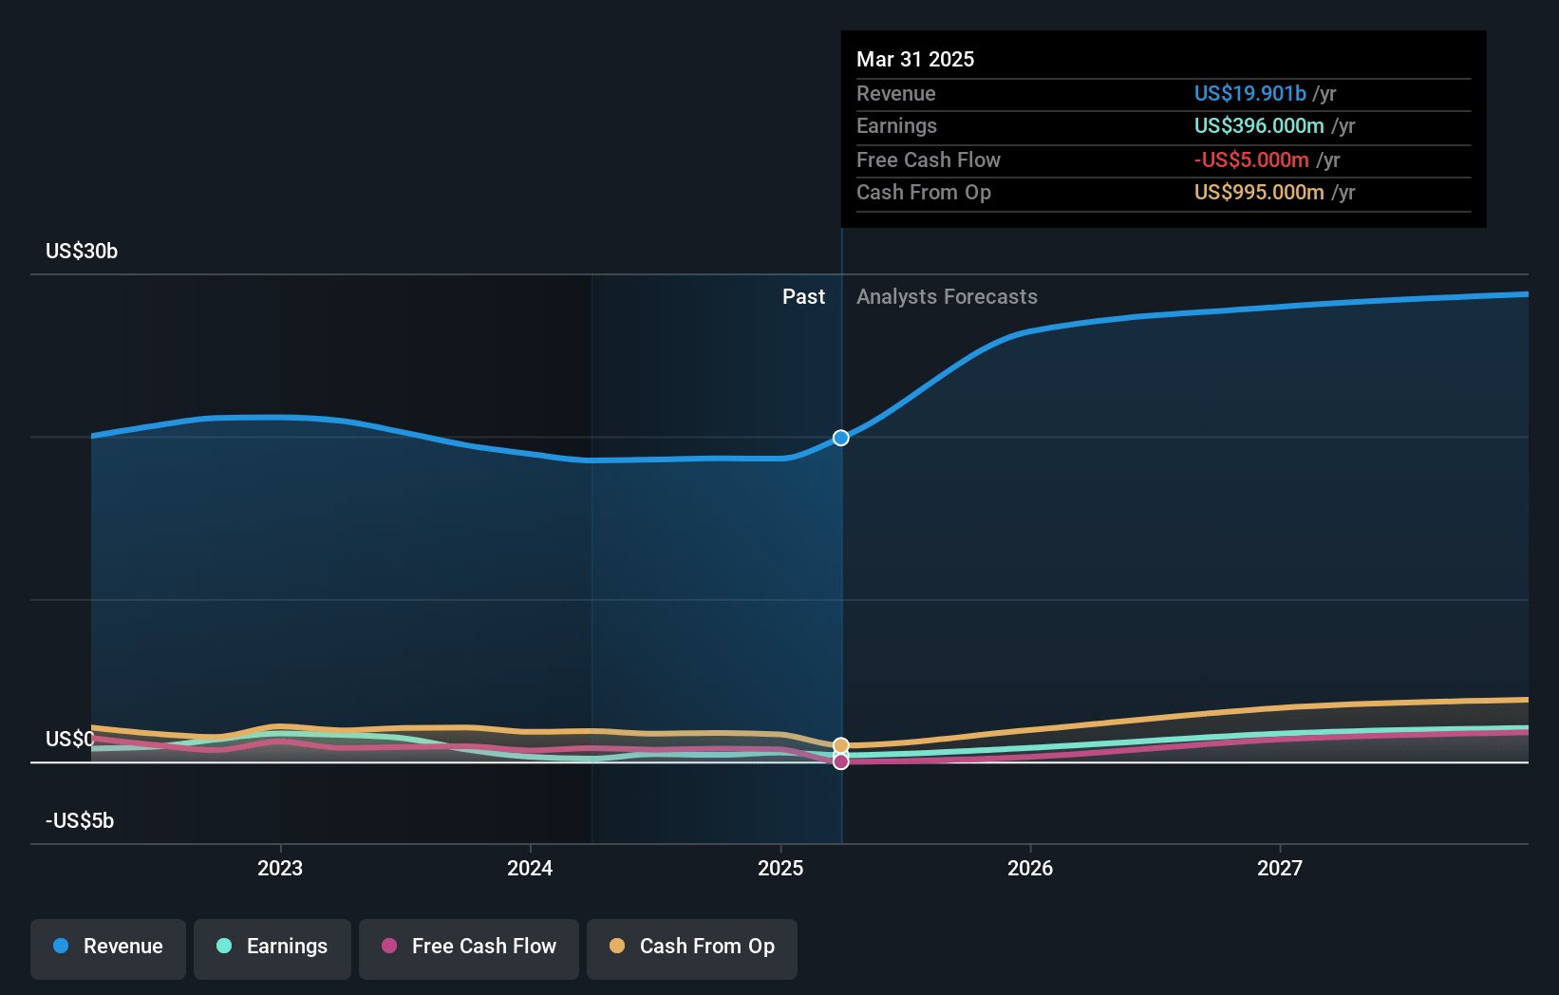
Task: Click the -US$5b y-axis label
Action: tap(80, 821)
